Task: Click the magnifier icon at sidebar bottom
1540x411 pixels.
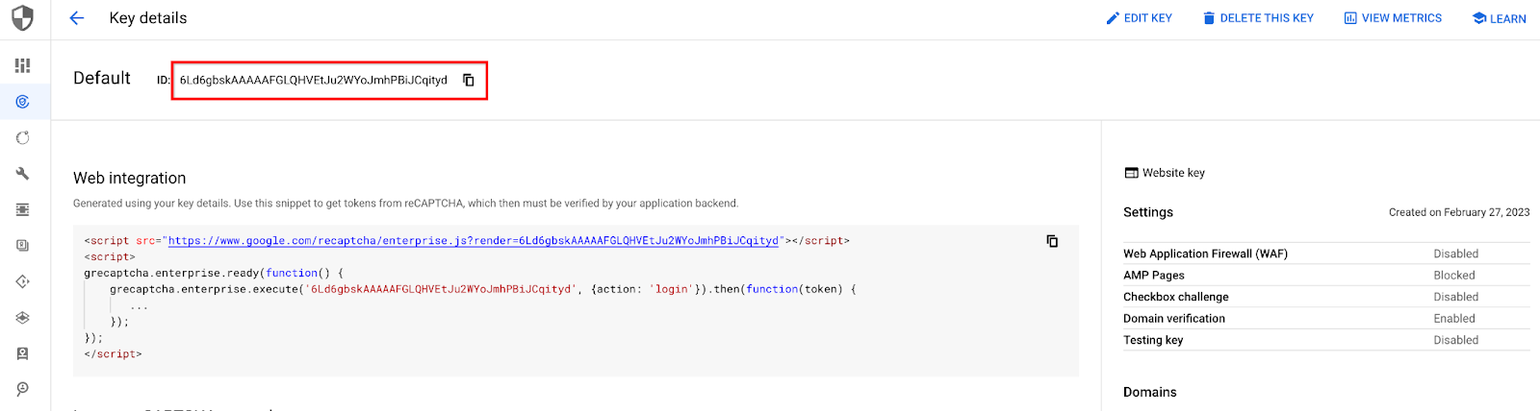Action: [x=22, y=389]
